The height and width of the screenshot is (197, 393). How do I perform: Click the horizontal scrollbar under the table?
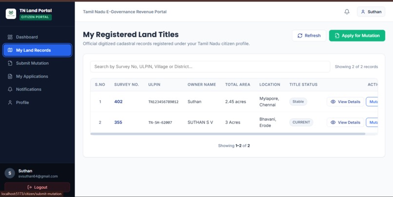coord(228,134)
